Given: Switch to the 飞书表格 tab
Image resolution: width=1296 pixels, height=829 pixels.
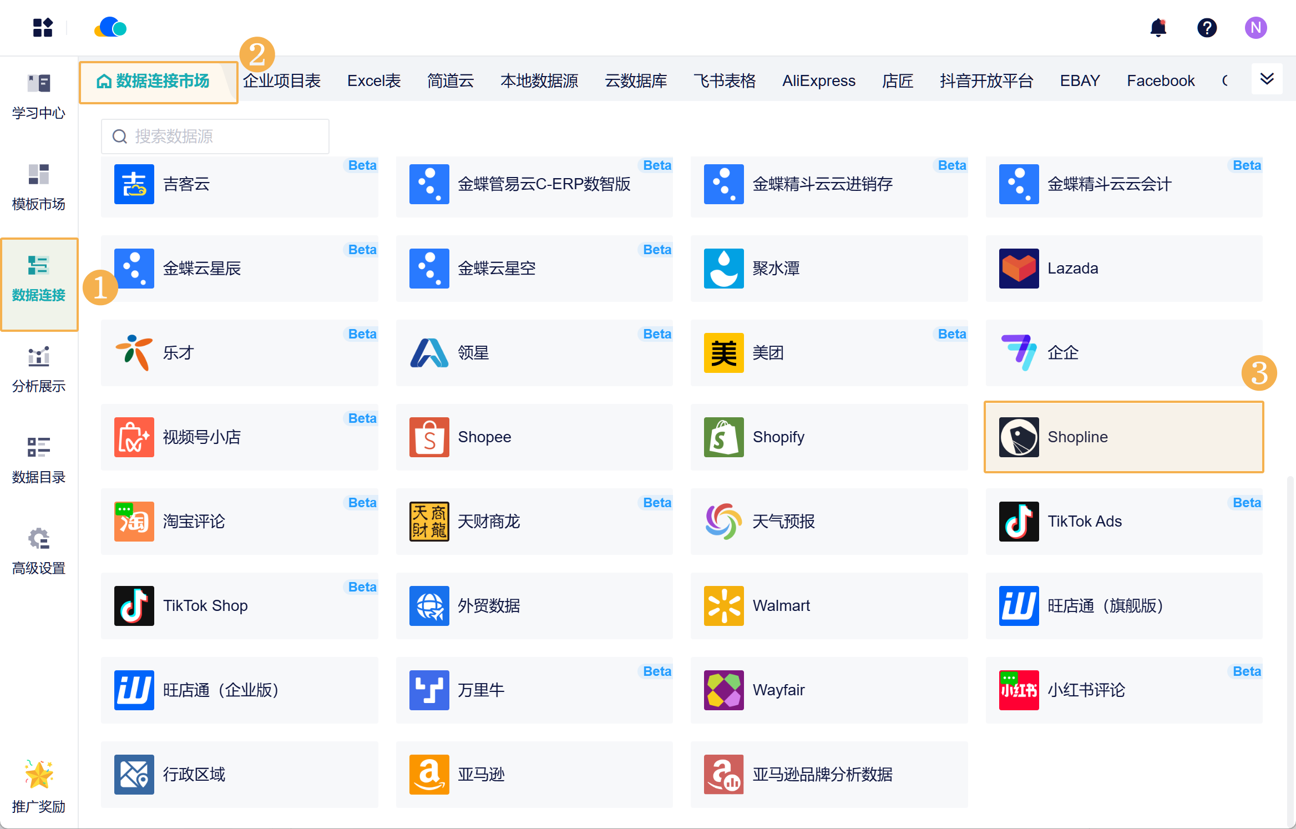Looking at the screenshot, I should 724,81.
